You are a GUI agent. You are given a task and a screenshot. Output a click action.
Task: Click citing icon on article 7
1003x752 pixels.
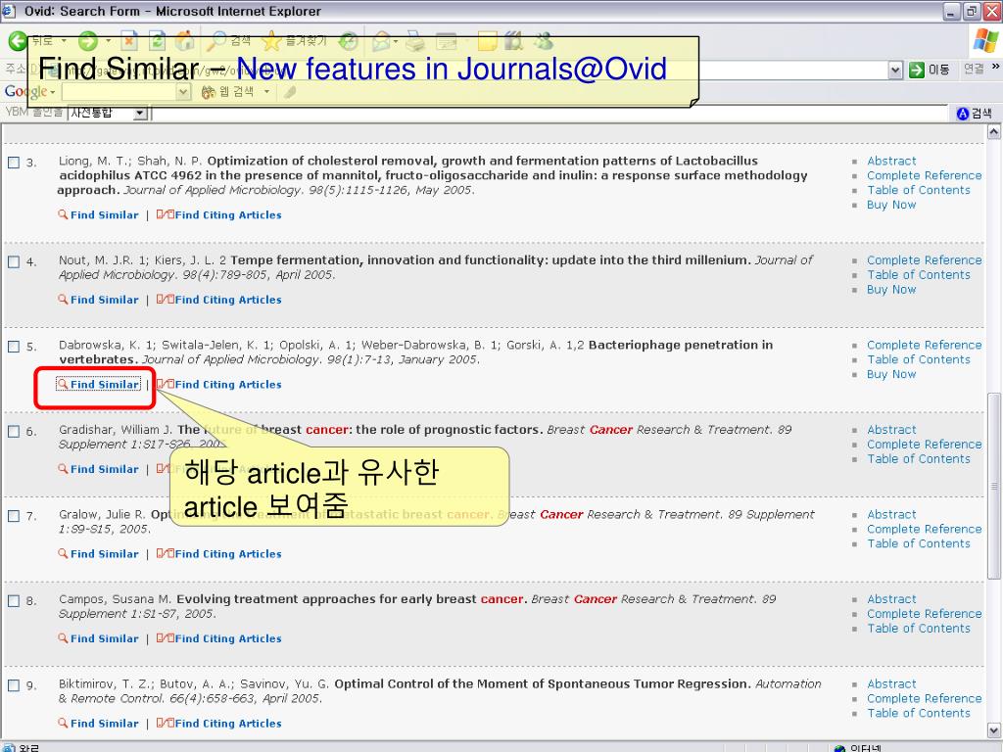(165, 554)
